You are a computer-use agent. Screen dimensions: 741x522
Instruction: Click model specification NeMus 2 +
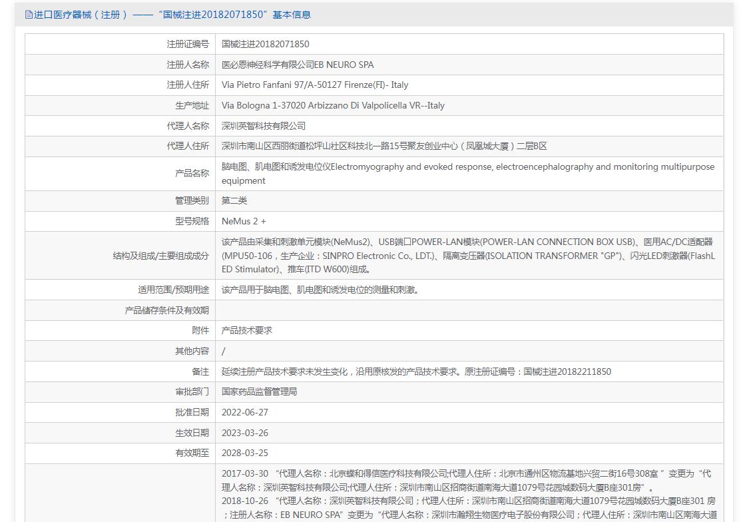244,221
